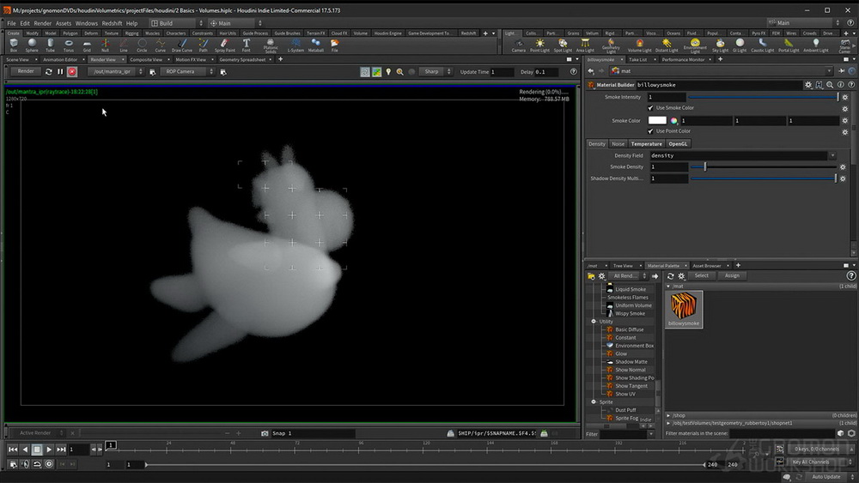Select the Spray Paint tool

(224, 45)
